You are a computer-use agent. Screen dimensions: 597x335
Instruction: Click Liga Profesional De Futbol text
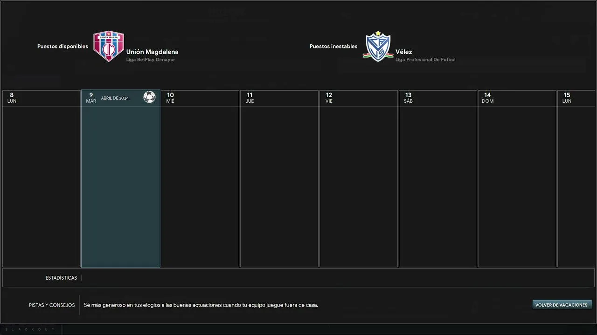pos(425,60)
